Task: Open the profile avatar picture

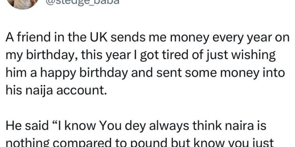Action: click(22, 4)
